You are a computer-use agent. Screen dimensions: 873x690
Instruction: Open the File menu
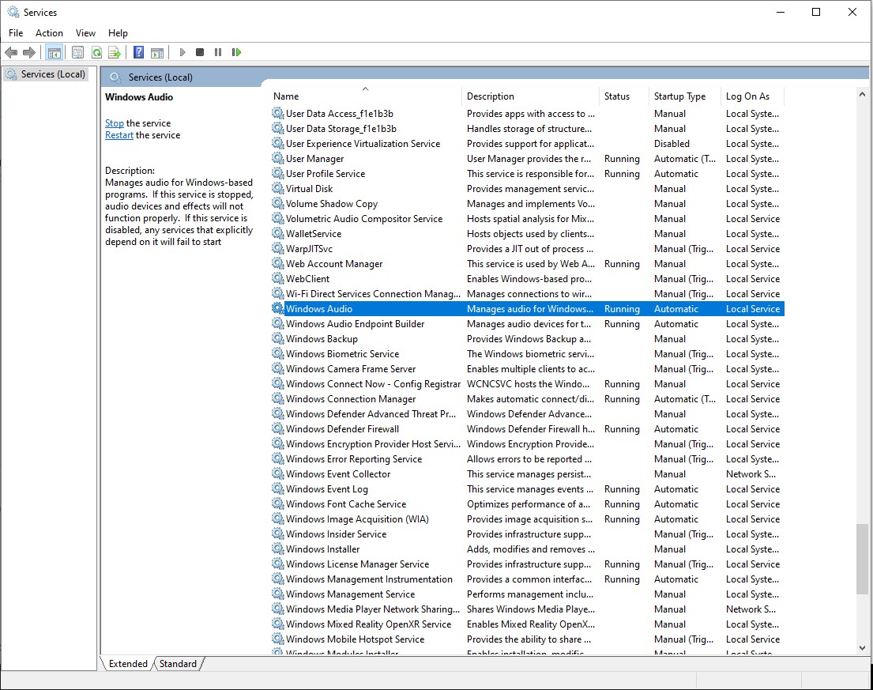click(x=16, y=33)
